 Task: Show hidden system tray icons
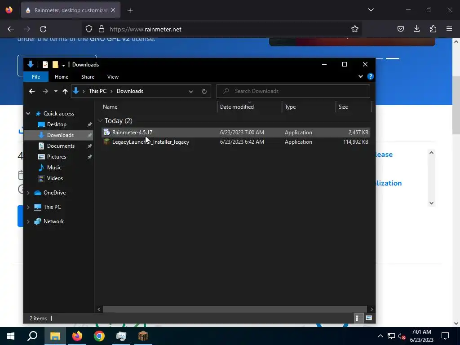click(x=380, y=336)
